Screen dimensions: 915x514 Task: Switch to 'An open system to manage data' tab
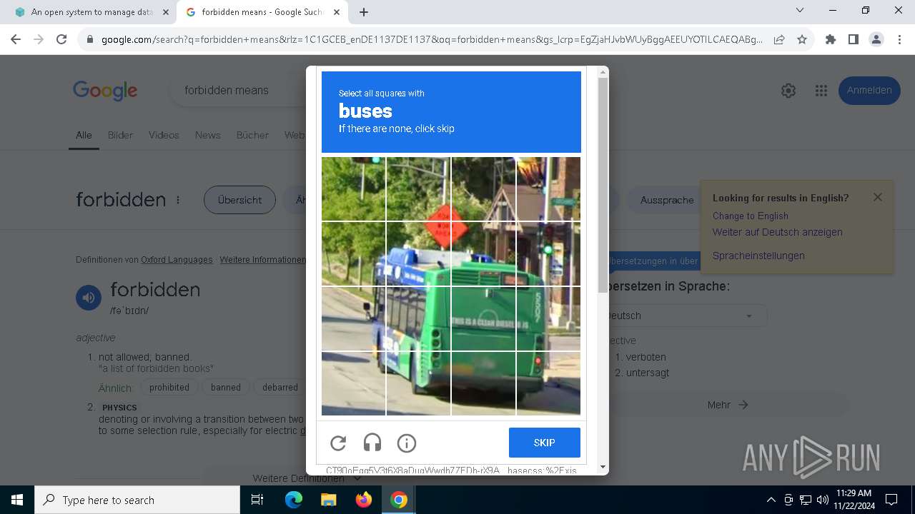92,12
